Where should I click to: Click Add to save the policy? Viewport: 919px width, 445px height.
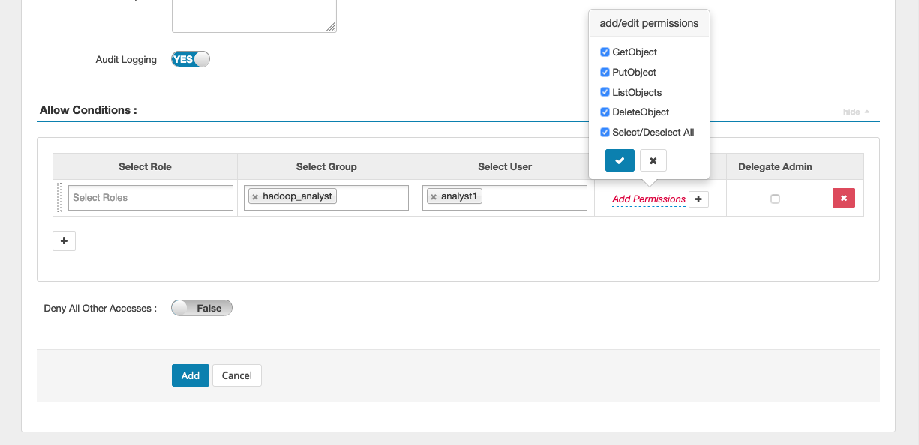coord(190,375)
